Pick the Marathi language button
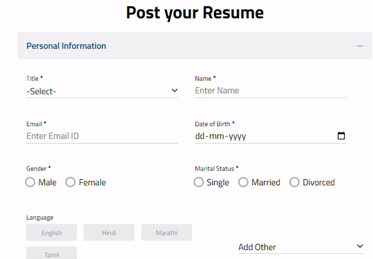Image resolution: width=373 pixels, height=259 pixels. [x=166, y=233]
